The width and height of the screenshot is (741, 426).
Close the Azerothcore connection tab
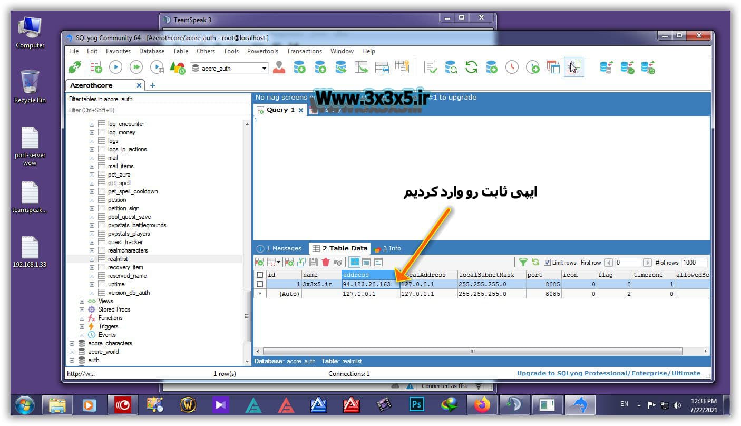click(x=139, y=85)
